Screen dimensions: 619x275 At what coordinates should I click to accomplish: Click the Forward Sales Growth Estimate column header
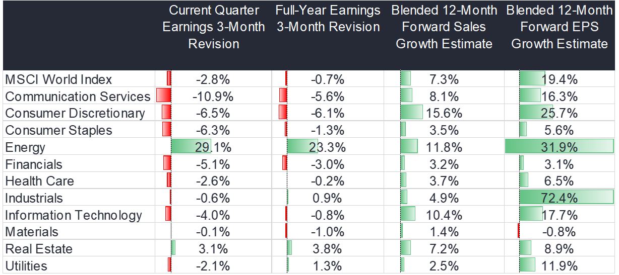point(444,27)
